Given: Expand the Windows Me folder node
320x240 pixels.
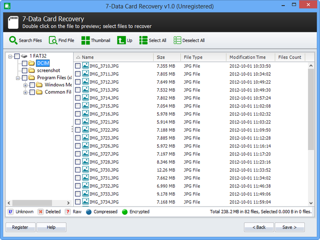Looking at the screenshot, I should pyautogui.click(x=26, y=85).
